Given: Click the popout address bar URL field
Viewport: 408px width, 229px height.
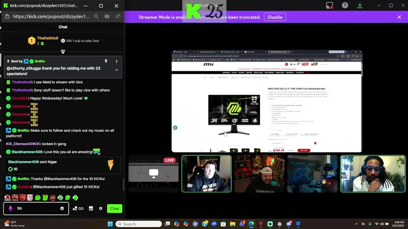Looking at the screenshot, I should click(51, 17).
